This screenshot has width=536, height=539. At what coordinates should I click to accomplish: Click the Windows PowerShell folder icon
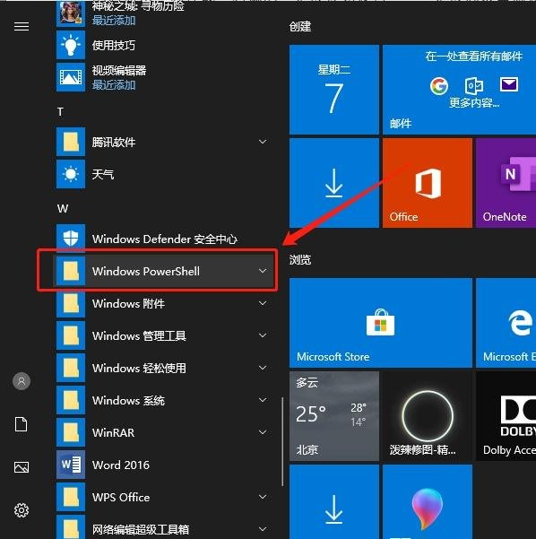[71, 271]
